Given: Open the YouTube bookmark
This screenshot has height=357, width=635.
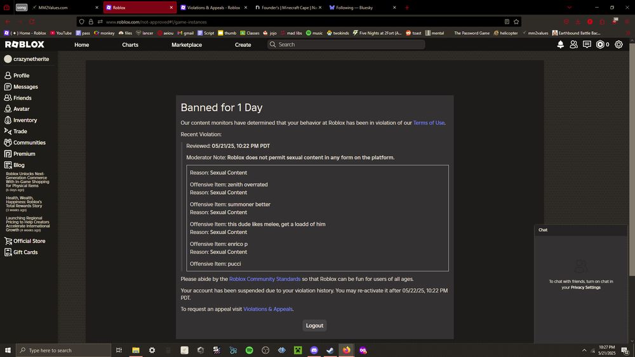Looking at the screenshot, I should click(x=61, y=33).
